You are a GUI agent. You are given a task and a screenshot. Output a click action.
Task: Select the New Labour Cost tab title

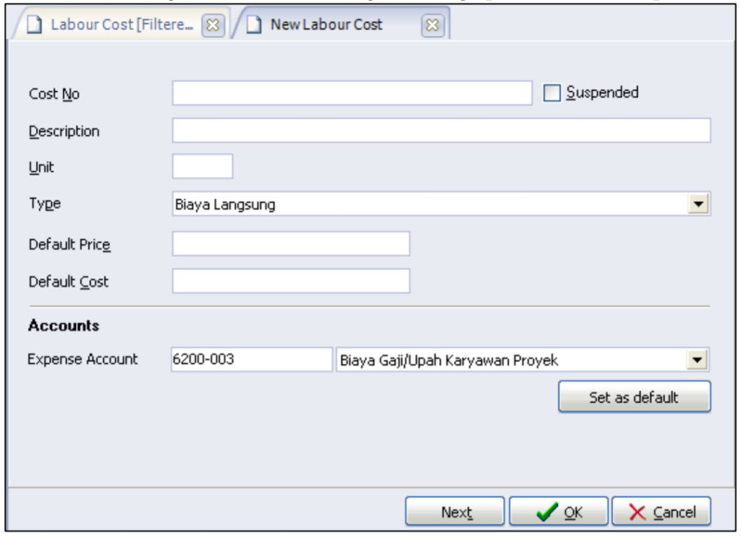coord(328,25)
